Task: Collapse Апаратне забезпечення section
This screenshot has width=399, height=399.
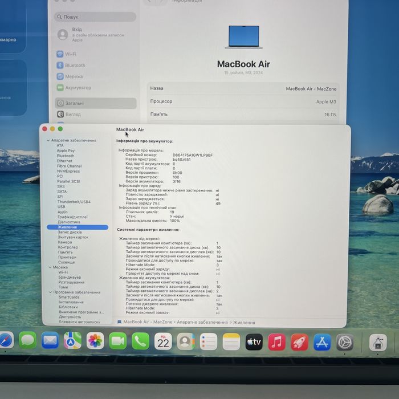Action: 48,140
